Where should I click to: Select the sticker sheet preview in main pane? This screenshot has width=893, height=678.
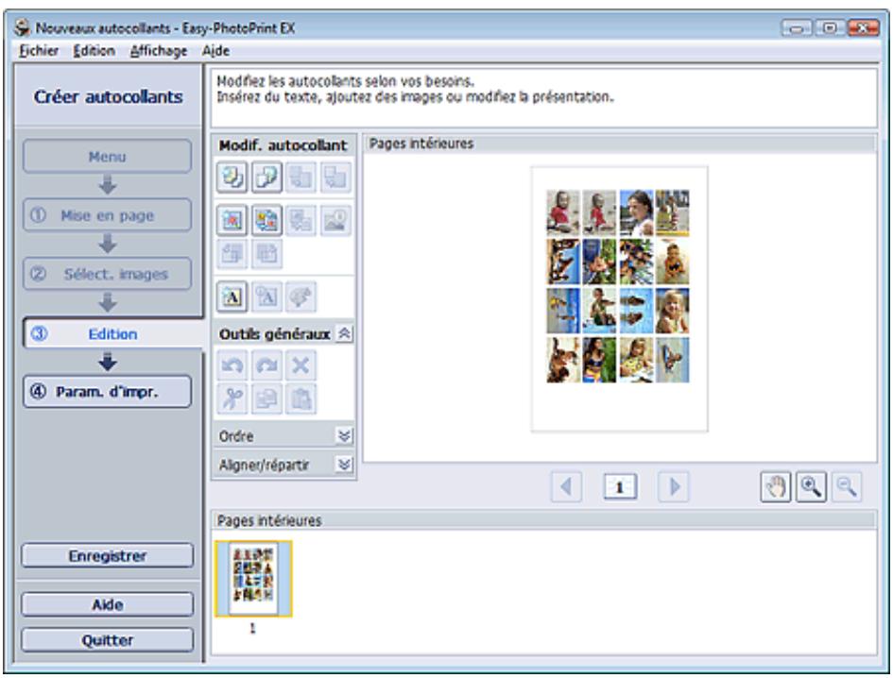click(x=619, y=298)
